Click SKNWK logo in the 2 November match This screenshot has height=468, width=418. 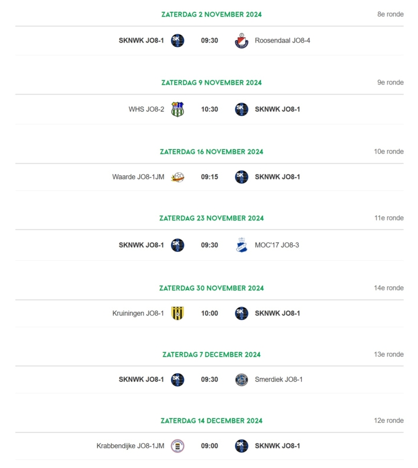click(178, 40)
